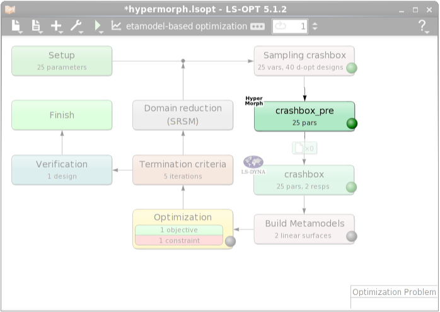The height and width of the screenshot is (312, 440).
Task: Click the Optimization Problem panel header
Action: pos(394,292)
